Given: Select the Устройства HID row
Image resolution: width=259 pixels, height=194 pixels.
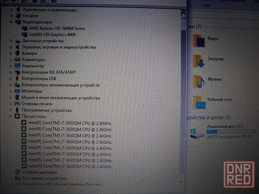Looking at the screenshot, I should 61,184.
